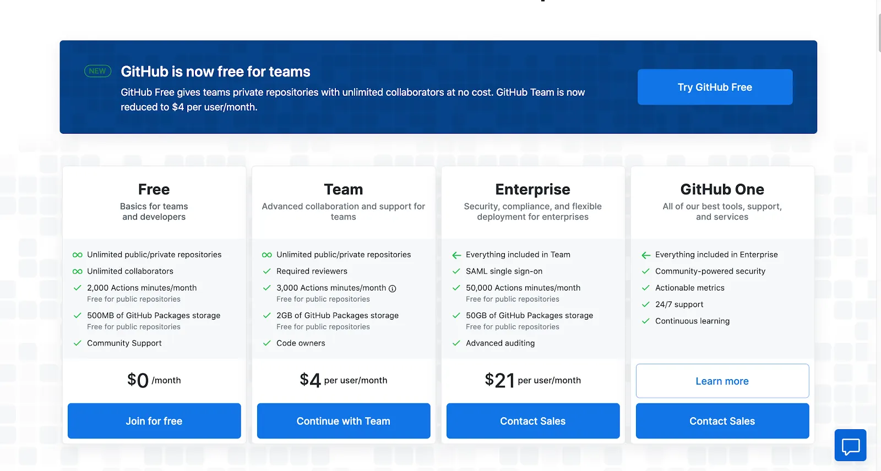Click the NEW badge in the banner
This screenshot has width=881, height=471.
(97, 71)
